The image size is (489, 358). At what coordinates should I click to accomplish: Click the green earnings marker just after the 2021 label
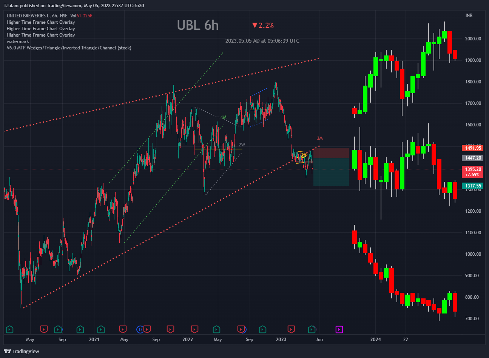point(101,330)
